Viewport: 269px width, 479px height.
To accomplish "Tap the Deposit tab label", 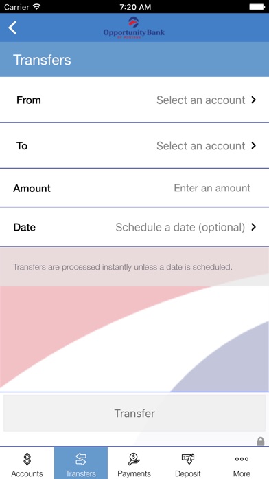I will pyautogui.click(x=187, y=473).
